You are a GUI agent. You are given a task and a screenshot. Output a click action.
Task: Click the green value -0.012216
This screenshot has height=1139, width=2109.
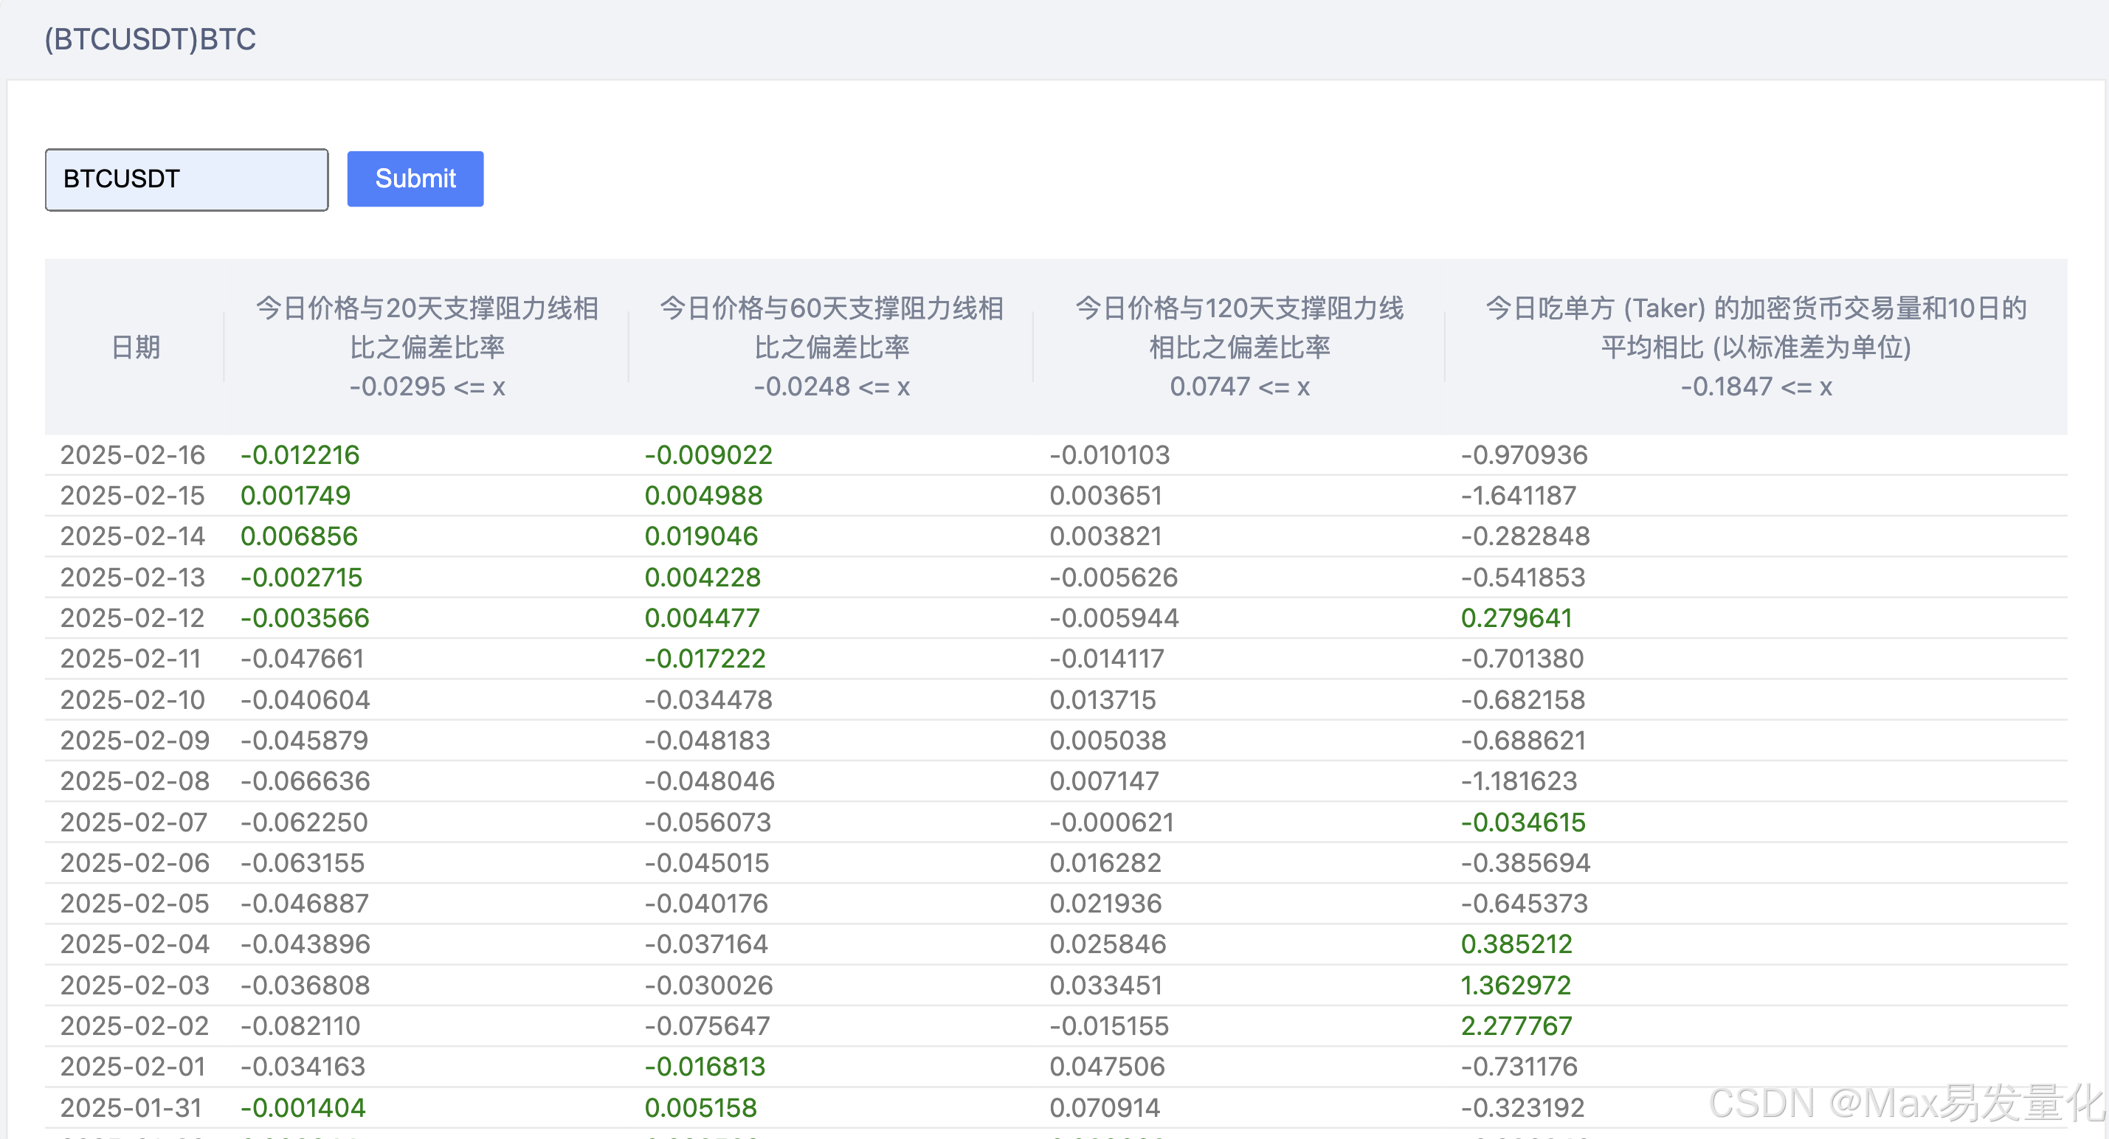300,455
